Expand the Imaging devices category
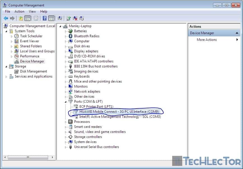The height and width of the screenshot is (169, 243). [x=66, y=72]
